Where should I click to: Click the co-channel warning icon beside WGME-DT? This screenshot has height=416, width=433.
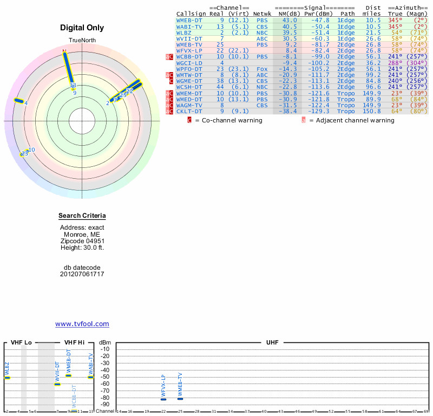click(171, 81)
